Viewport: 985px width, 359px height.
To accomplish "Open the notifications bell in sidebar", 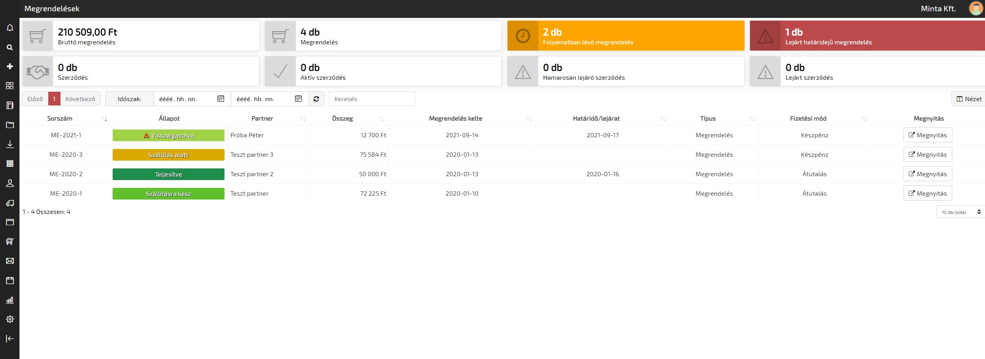I will [10, 28].
